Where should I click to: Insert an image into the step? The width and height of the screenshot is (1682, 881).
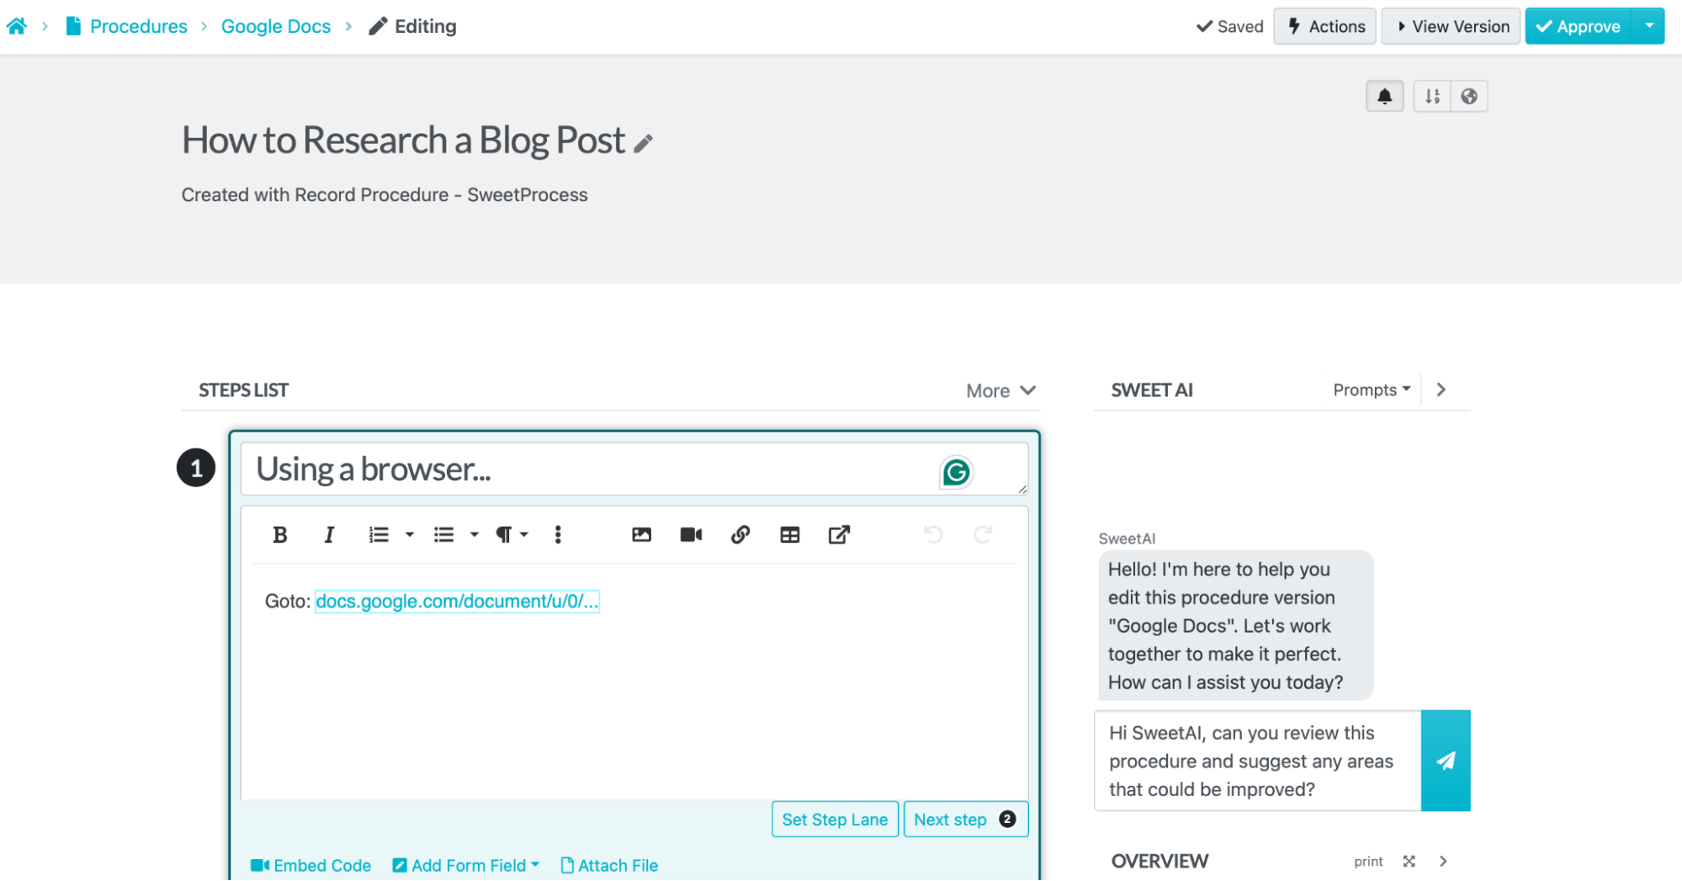point(641,534)
